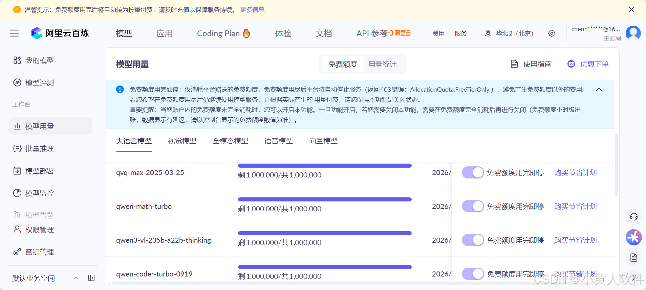Open the colorful AI assistant icon
The width and height of the screenshot is (646, 290).
pos(634,237)
